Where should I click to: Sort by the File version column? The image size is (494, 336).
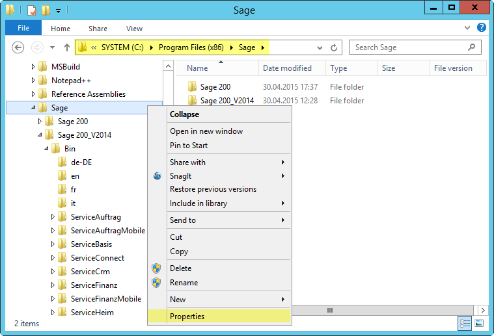(x=458, y=68)
